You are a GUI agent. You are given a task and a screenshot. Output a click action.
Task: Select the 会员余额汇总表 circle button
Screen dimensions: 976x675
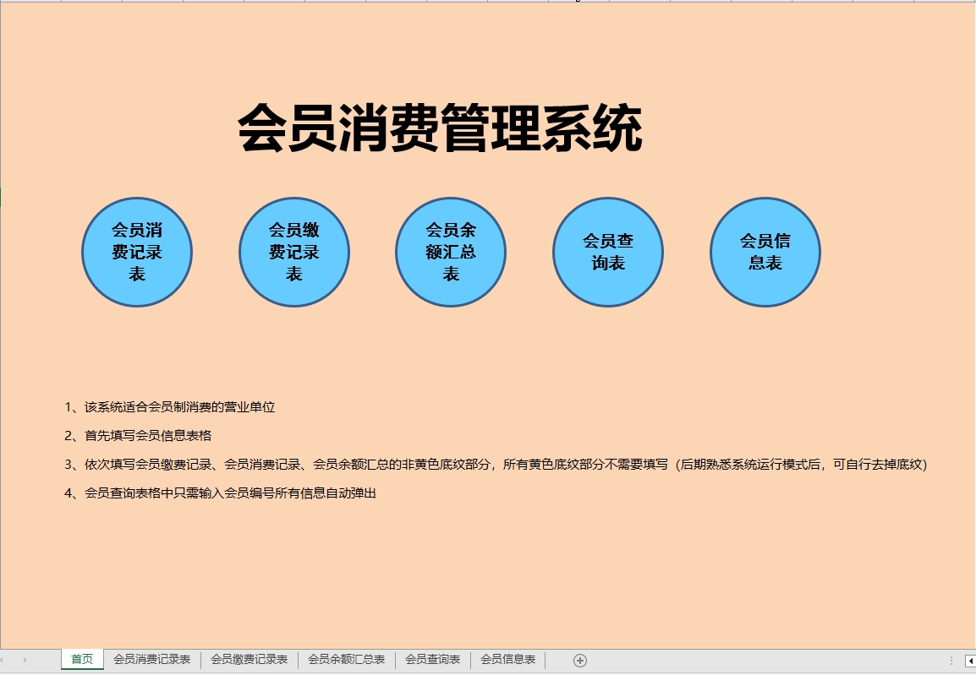451,252
